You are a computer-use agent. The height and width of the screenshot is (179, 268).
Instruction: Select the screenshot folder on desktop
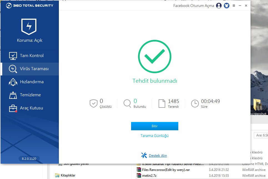(x=258, y=107)
